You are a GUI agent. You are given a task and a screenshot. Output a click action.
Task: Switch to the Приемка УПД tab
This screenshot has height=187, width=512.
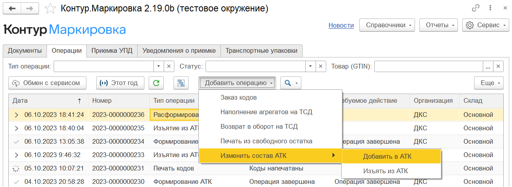112,51
